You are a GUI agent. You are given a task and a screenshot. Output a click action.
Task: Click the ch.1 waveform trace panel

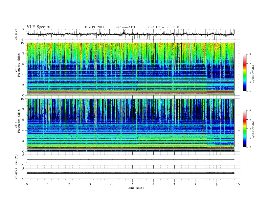[x=133, y=34]
